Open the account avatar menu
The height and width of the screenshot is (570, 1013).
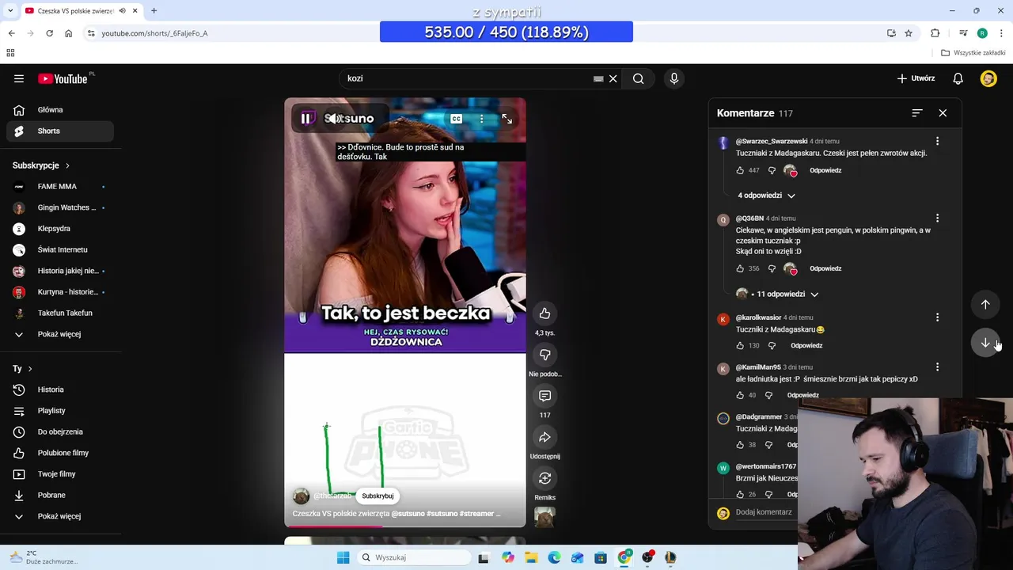988,78
